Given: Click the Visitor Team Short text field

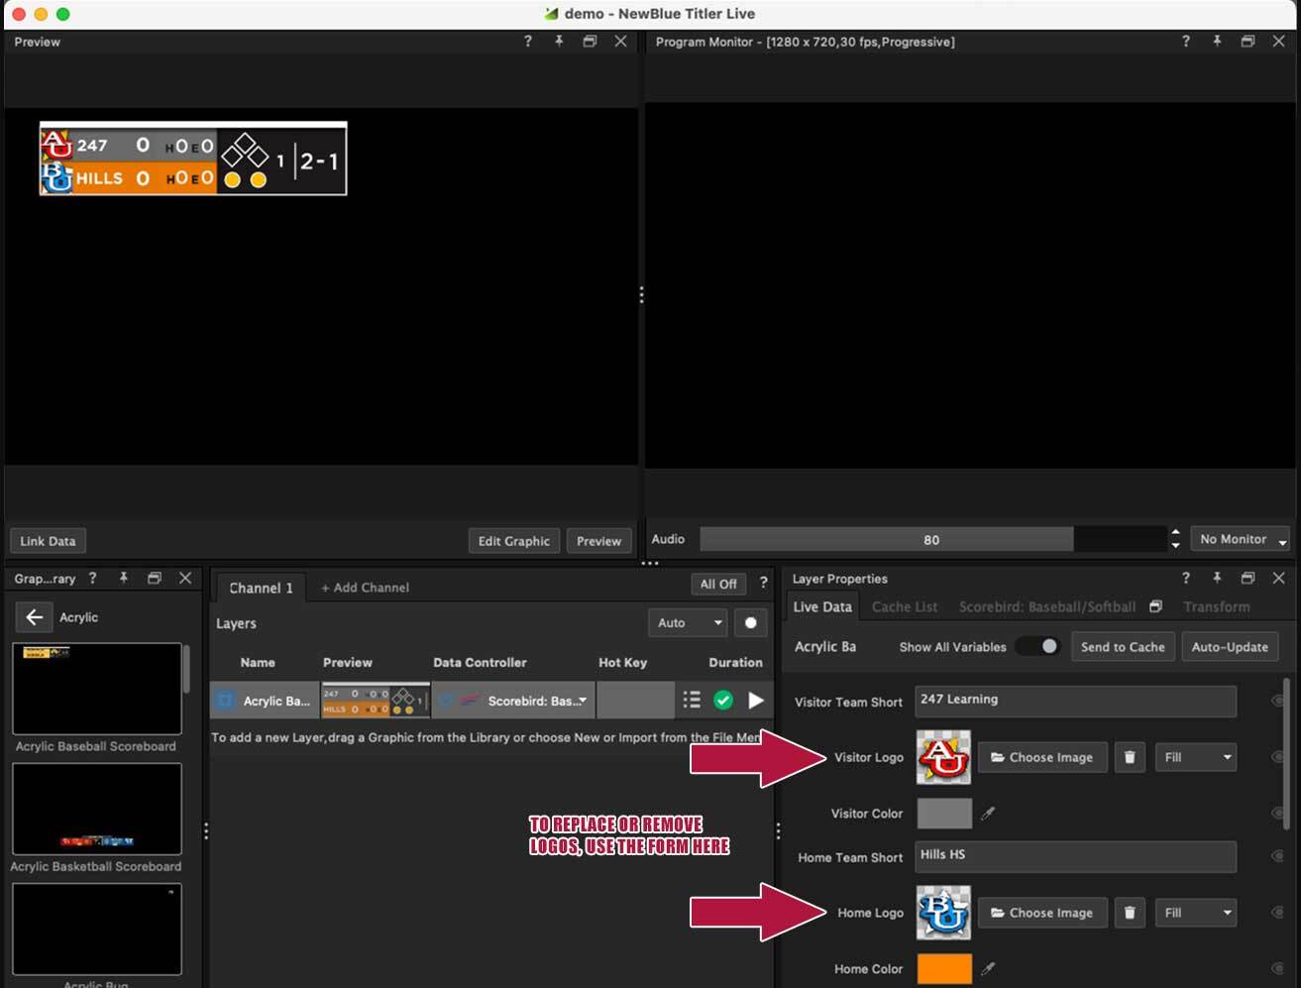Looking at the screenshot, I should tap(1075, 701).
